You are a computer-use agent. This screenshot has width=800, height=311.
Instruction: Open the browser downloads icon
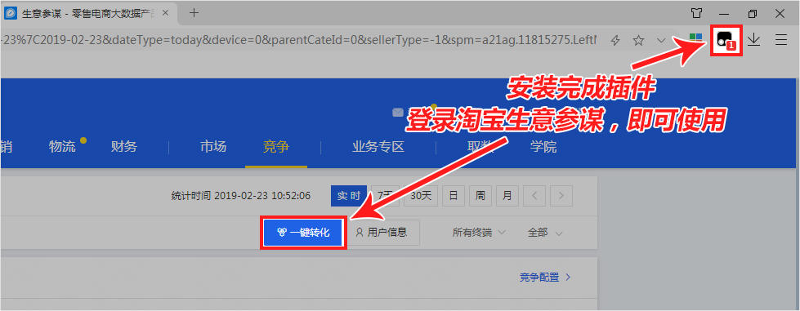click(754, 40)
